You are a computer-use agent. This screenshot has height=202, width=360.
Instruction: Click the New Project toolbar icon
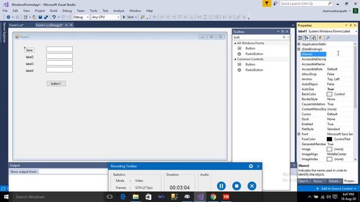click(25, 17)
